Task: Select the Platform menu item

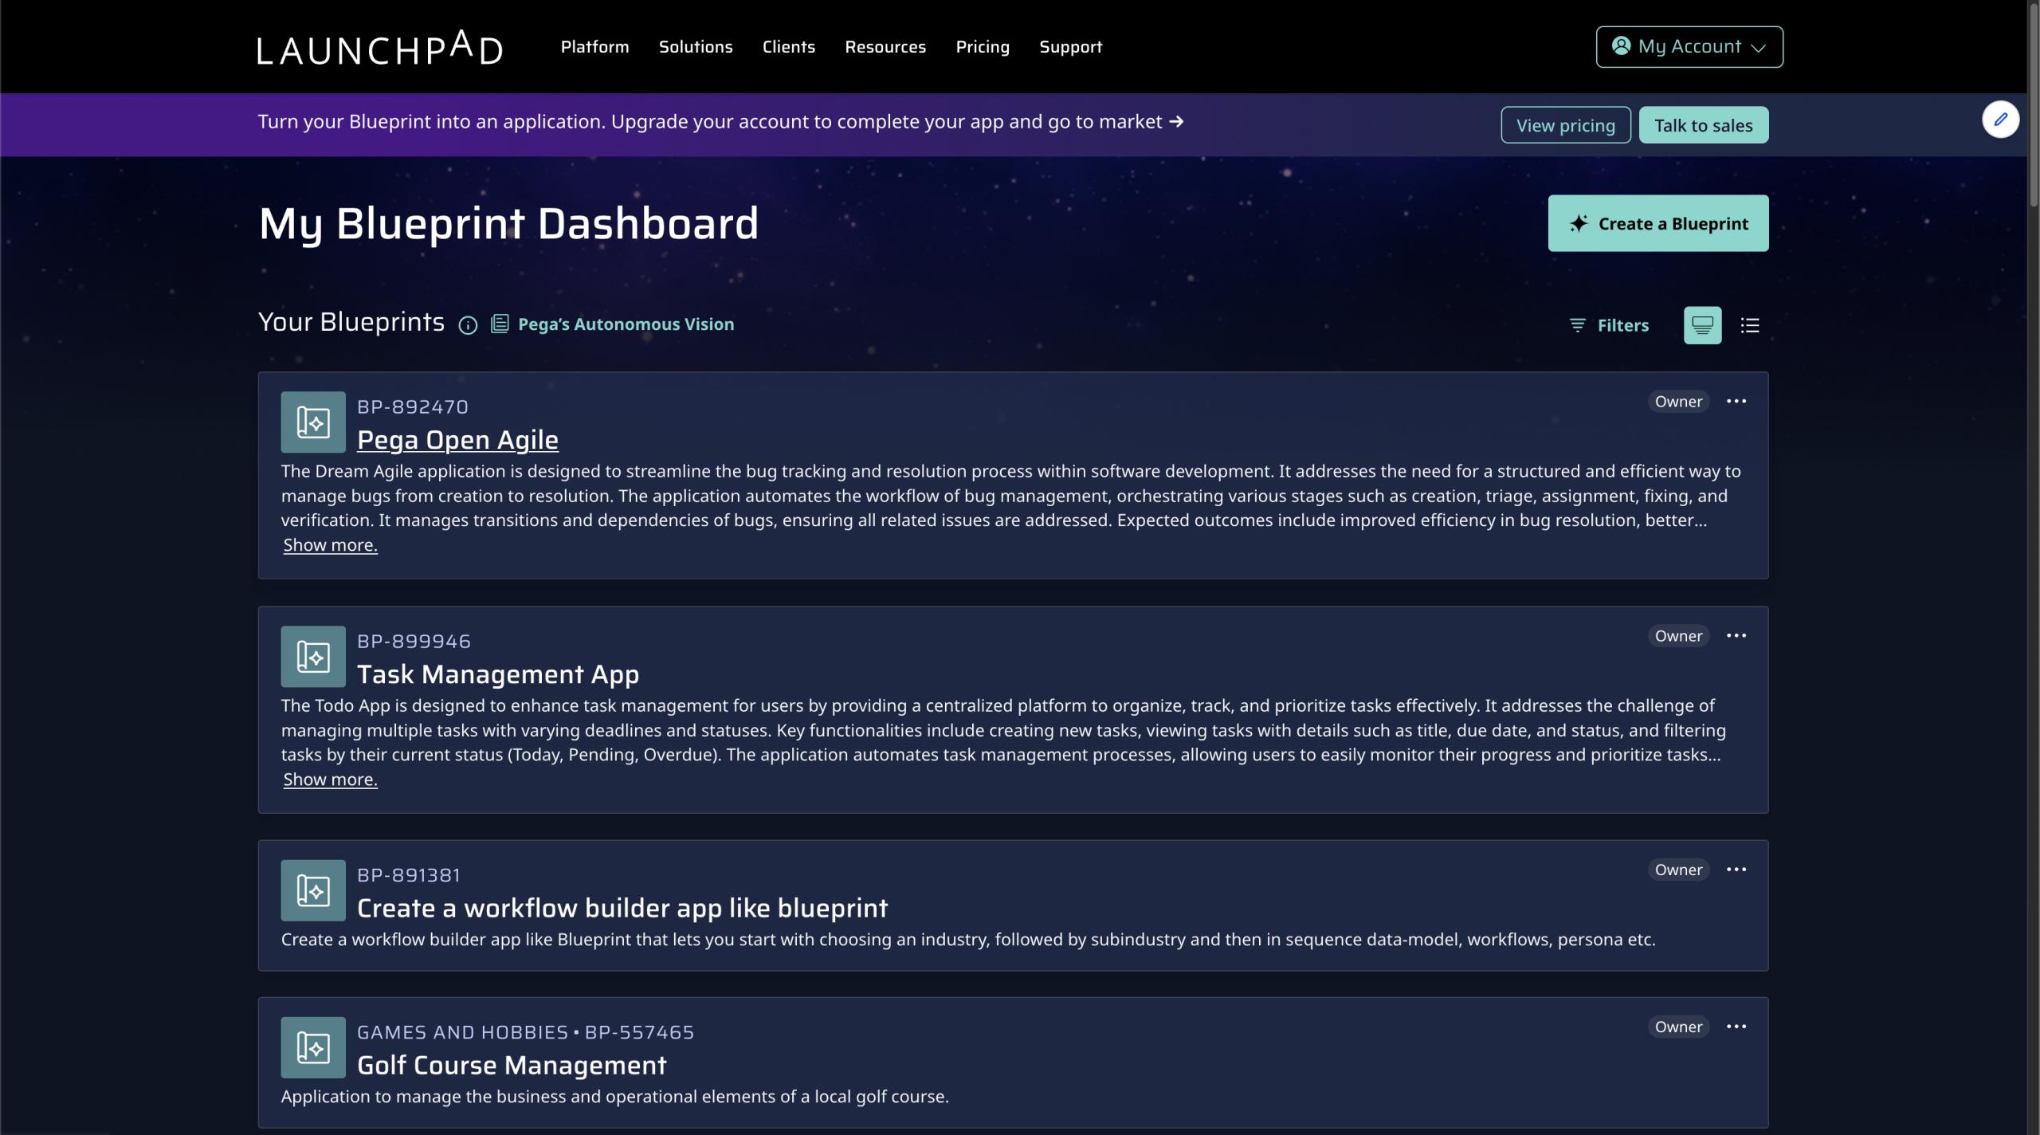Action: (x=594, y=46)
